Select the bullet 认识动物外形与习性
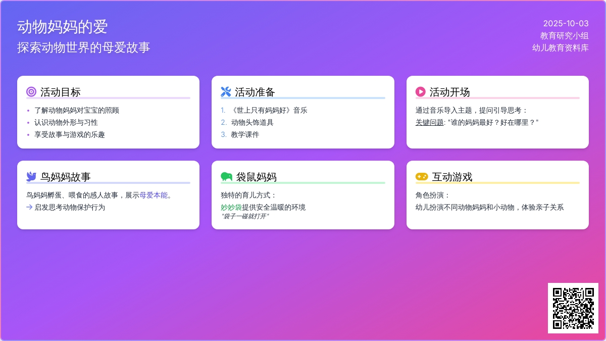Viewport: 606px width, 341px height. point(66,122)
